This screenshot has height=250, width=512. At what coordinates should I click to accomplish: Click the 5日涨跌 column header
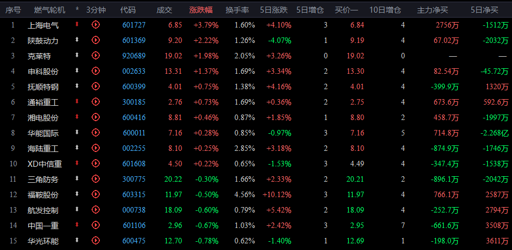pyautogui.click(x=274, y=10)
